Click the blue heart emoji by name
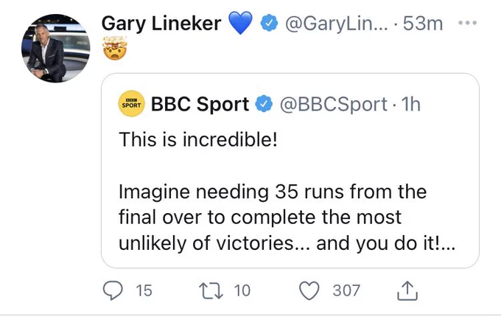The image size is (501, 328). click(241, 23)
